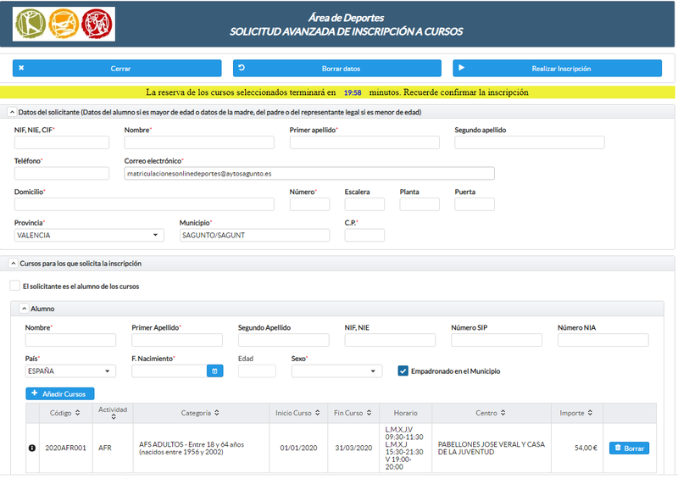Click the info icon on course 2020AFR001

tap(33, 447)
